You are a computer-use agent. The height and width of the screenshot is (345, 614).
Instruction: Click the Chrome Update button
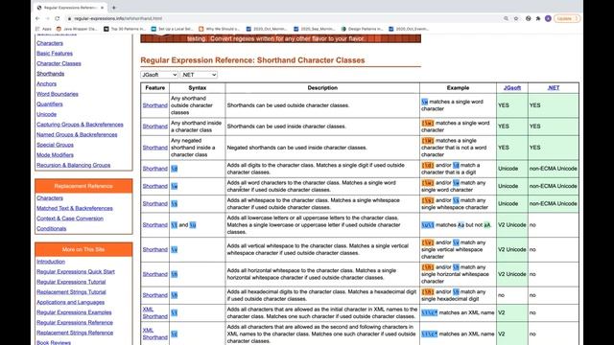coord(567,18)
